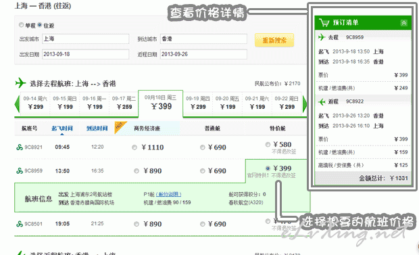Click the right green arrow for later dates
This screenshot has height=255, width=419.
305,103
